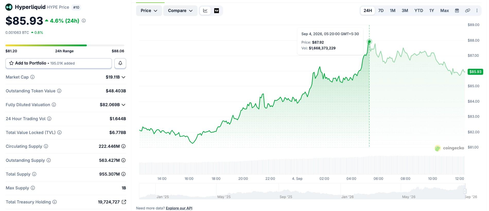Click info icon next to Circulating Supply label
489x211 pixels.
click(46, 146)
